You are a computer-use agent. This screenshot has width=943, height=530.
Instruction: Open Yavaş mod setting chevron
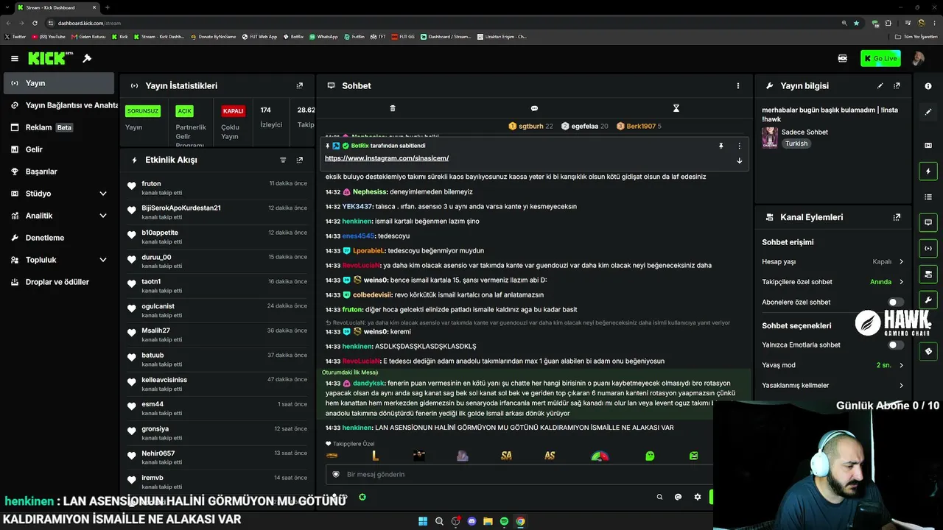(x=901, y=365)
